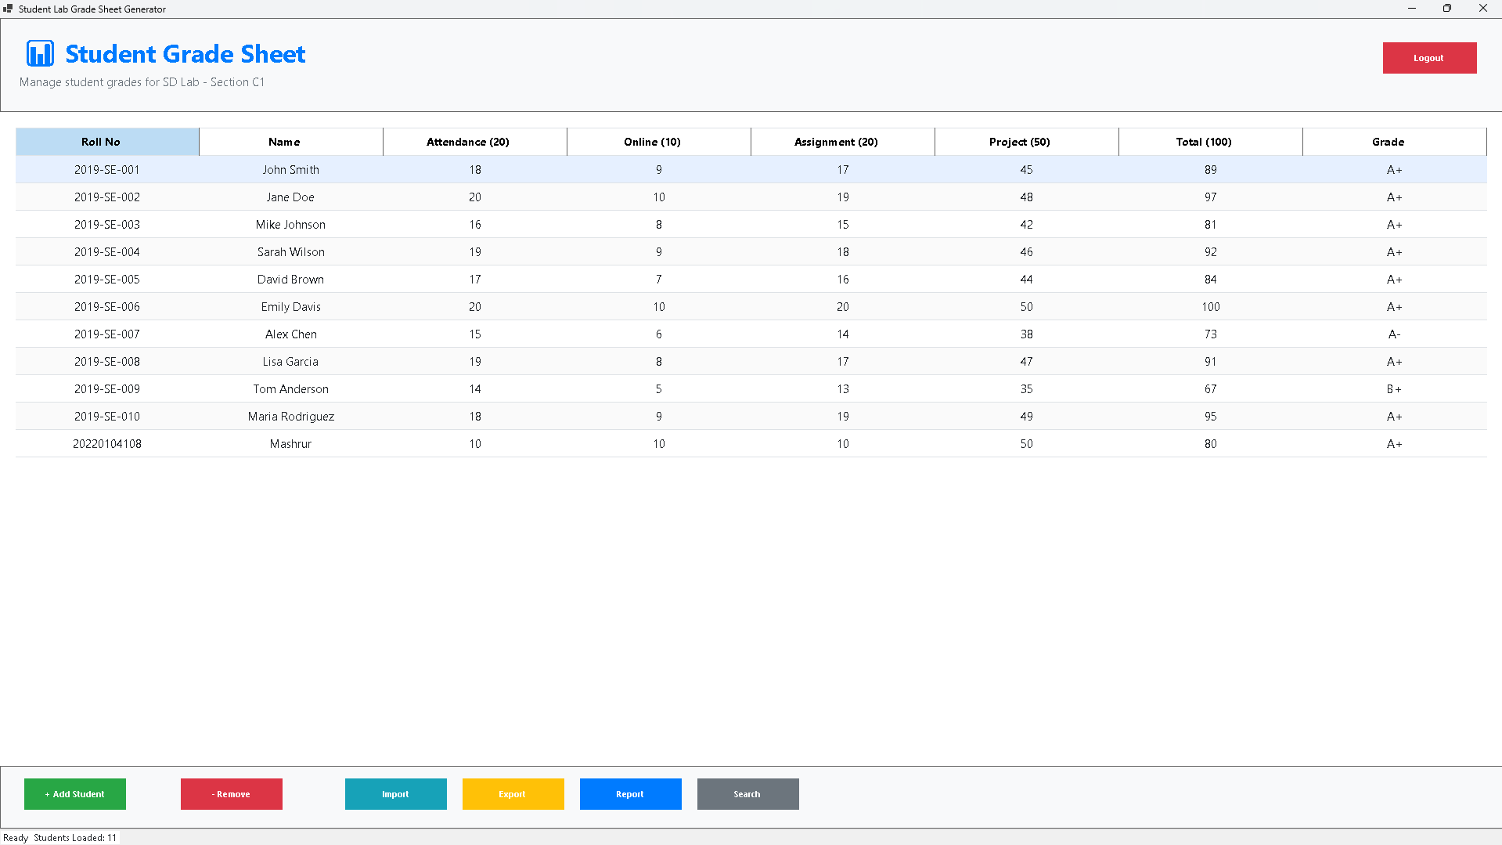Click the name Sarah Wilson
This screenshot has height=845, width=1502.
291,252
